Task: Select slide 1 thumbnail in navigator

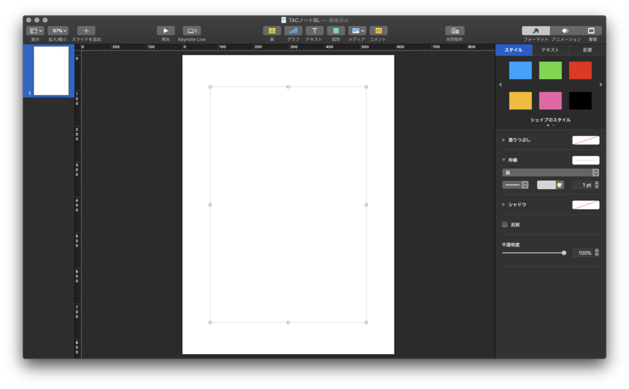Action: [51, 71]
